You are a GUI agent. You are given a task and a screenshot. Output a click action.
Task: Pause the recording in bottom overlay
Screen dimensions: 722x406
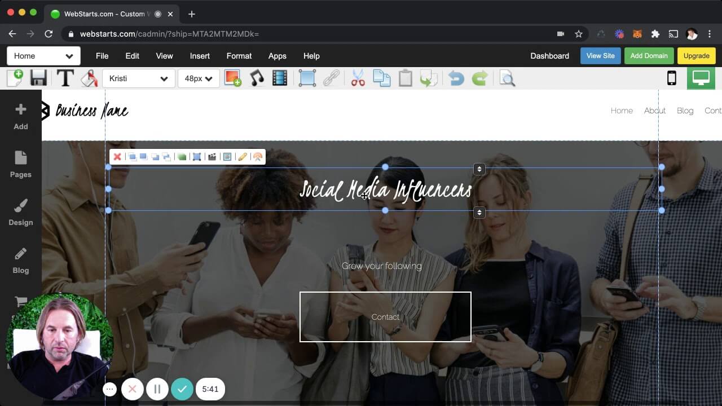click(x=157, y=389)
